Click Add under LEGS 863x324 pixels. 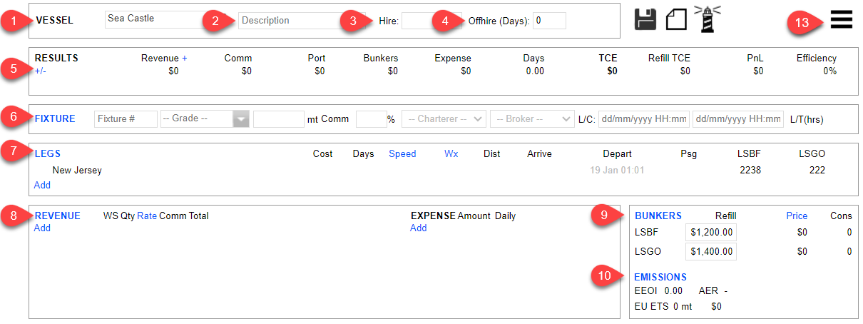[x=42, y=185]
